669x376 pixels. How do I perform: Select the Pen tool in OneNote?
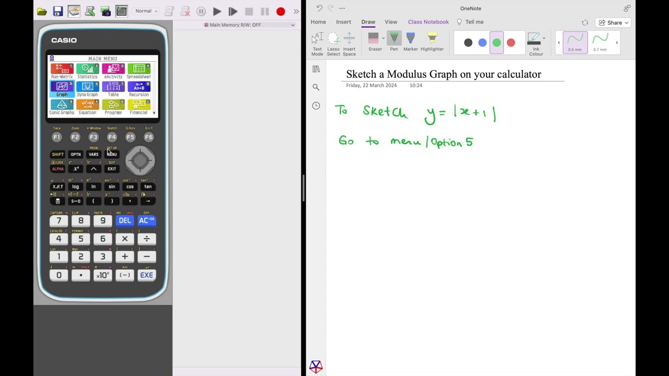(x=394, y=42)
